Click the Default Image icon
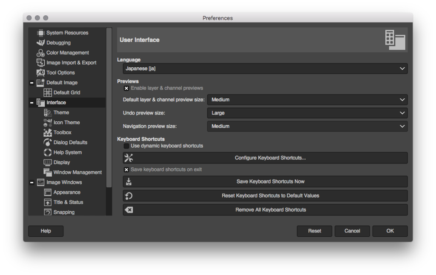 40,83
